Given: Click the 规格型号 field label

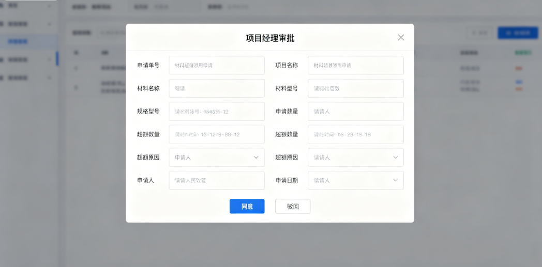Looking at the screenshot, I should click(x=148, y=112).
